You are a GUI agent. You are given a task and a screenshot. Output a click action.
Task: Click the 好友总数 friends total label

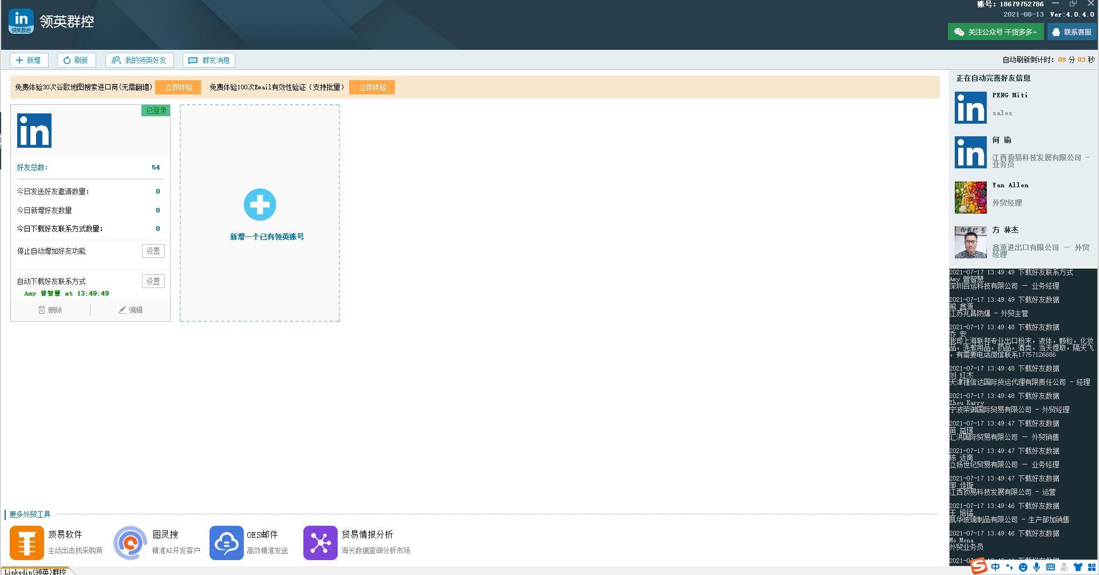pyautogui.click(x=32, y=167)
